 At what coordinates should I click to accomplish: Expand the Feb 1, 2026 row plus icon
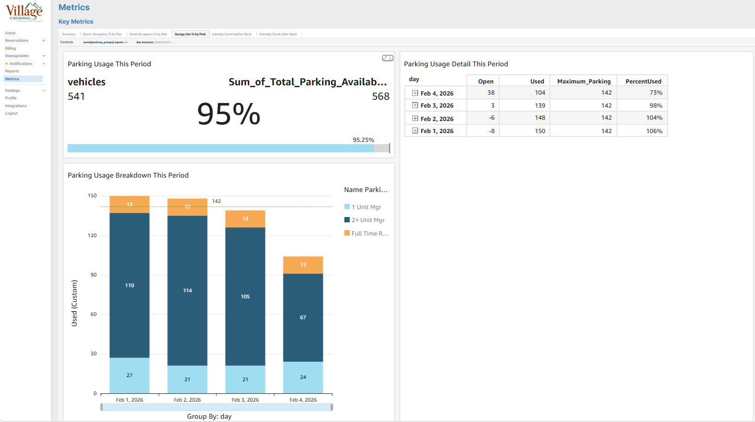point(415,131)
